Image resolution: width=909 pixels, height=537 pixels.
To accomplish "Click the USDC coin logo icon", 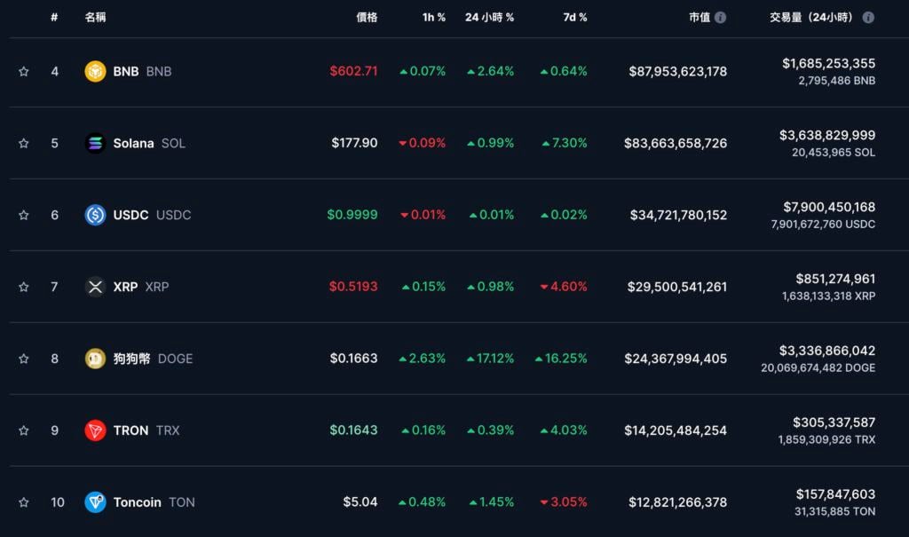I will 95,215.
